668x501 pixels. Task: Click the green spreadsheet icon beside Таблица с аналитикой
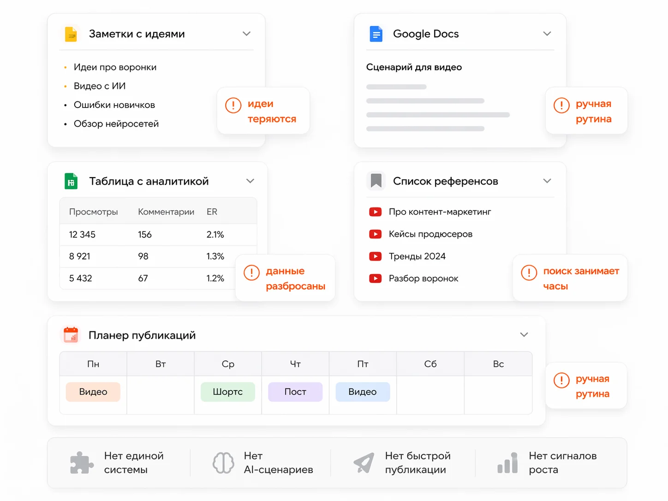(x=71, y=181)
